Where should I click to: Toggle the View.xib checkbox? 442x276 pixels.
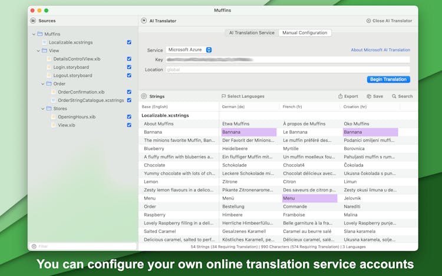click(129, 125)
